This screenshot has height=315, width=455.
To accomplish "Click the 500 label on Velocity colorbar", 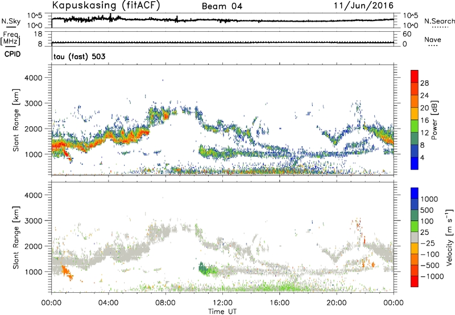I will click(x=428, y=210).
